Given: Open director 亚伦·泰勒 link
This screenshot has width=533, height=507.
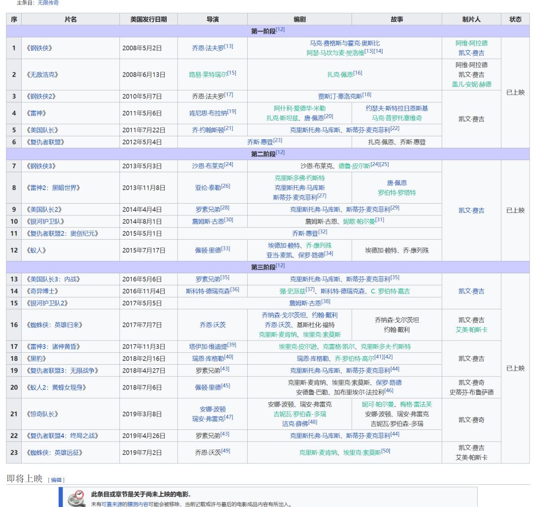Looking at the screenshot, I should click(208, 187).
